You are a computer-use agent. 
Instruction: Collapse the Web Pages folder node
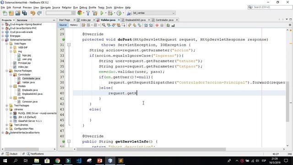7,44
